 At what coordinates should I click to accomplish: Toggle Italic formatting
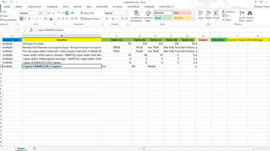[x=25, y=18]
